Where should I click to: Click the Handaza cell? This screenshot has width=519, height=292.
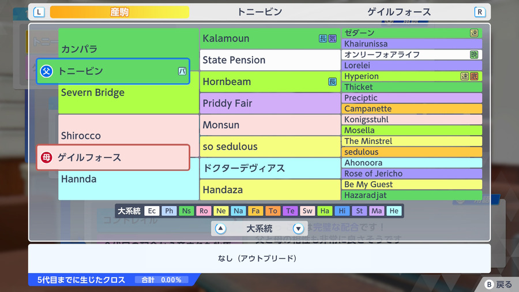pos(270,190)
